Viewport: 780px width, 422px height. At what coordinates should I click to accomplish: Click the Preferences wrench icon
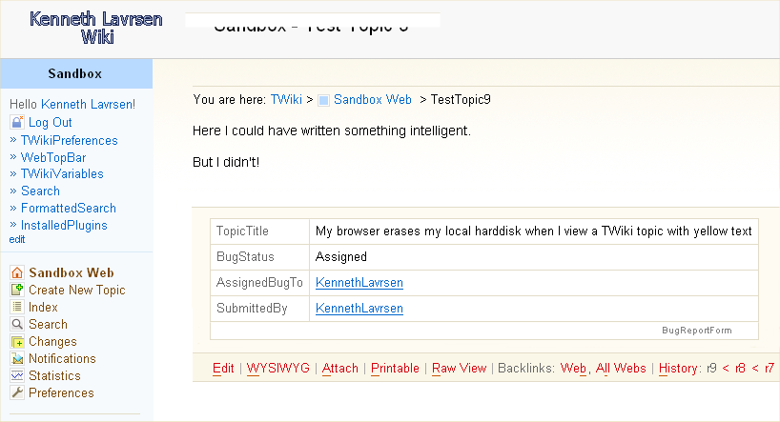17,392
